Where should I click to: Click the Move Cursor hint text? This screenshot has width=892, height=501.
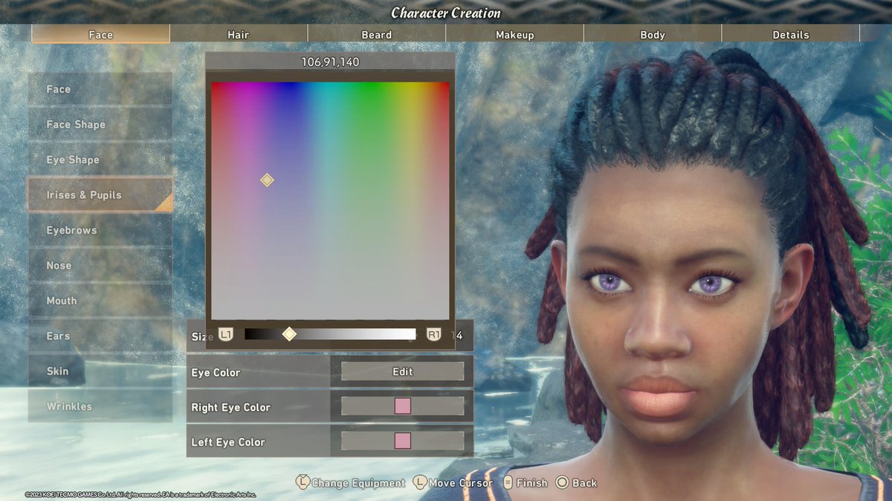click(461, 482)
